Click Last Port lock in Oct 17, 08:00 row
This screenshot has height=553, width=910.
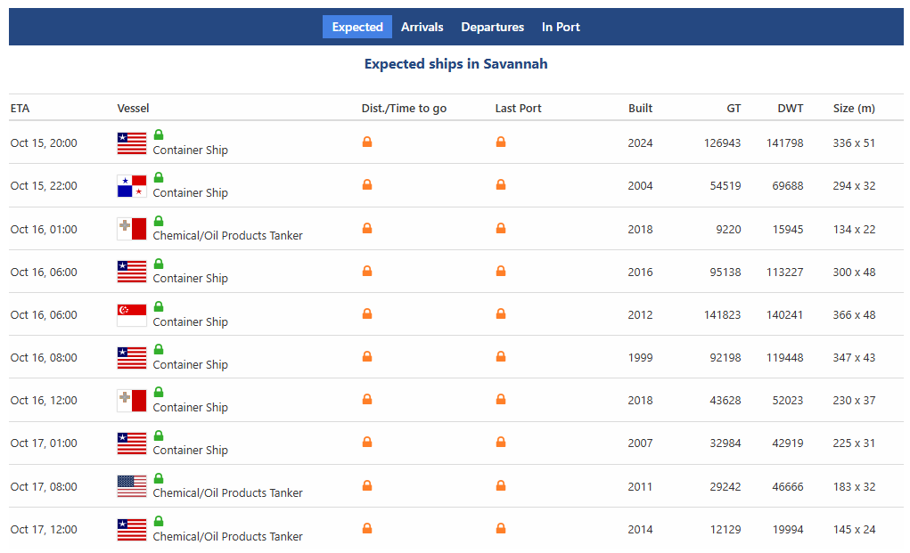coord(500,485)
